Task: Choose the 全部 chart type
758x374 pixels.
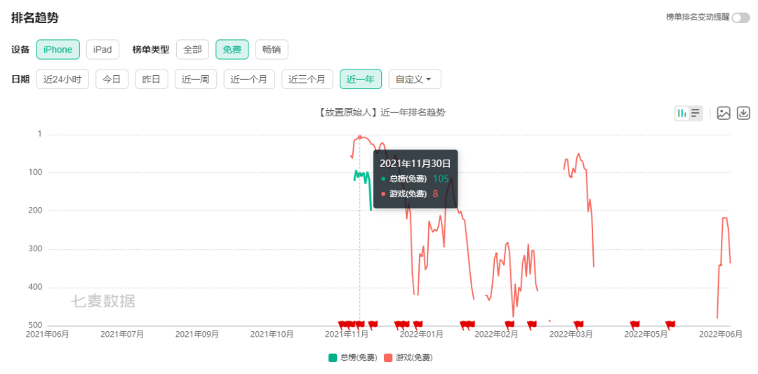Action: tap(192, 49)
